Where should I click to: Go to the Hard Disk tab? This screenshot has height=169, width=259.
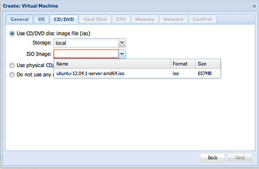pos(95,19)
